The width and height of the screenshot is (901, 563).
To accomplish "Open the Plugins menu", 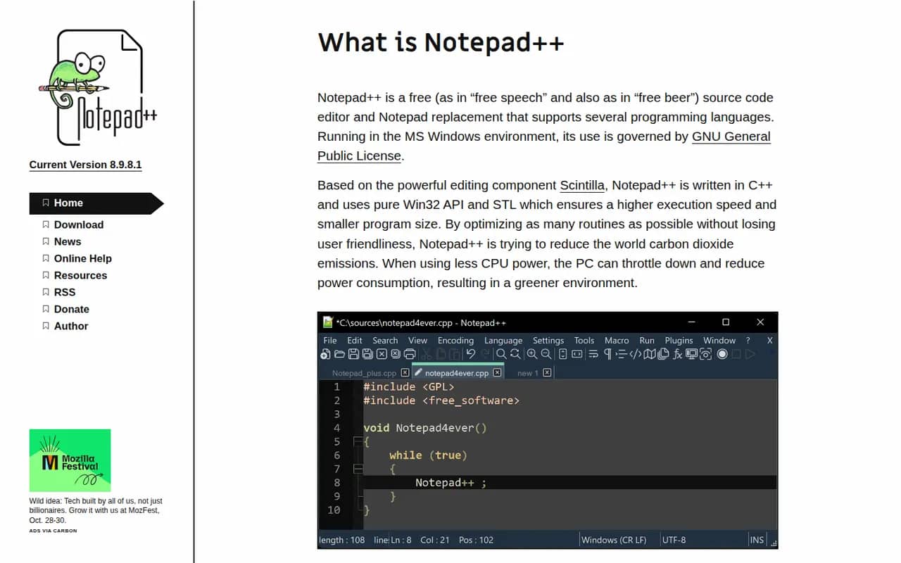I will pyautogui.click(x=679, y=340).
